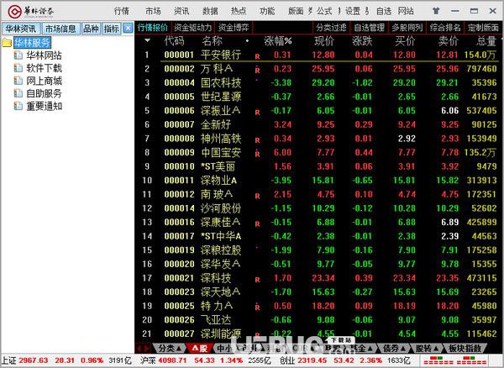Expand the 债券▲ bottom tab menu
The width and height of the screenshot is (504, 368).
(x=393, y=348)
